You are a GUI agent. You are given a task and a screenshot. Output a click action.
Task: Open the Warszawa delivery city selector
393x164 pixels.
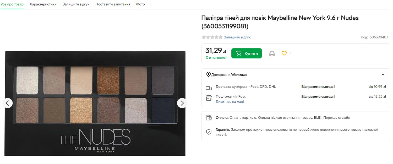pyautogui.click(x=239, y=75)
